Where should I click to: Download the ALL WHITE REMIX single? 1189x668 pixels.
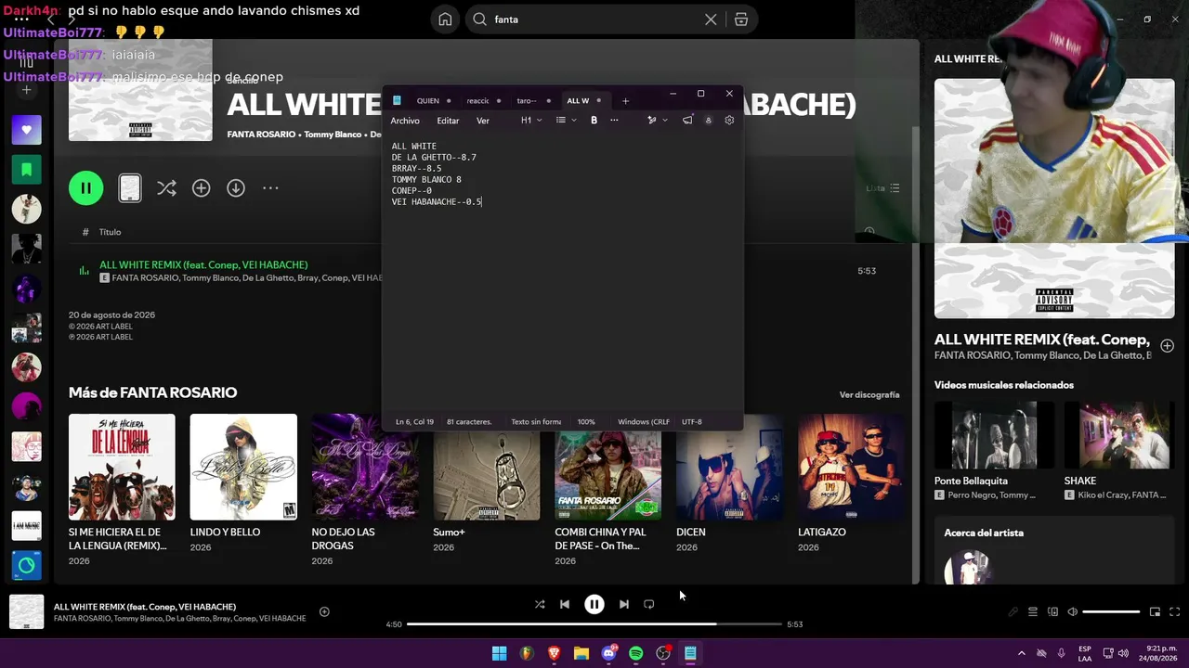tap(236, 188)
